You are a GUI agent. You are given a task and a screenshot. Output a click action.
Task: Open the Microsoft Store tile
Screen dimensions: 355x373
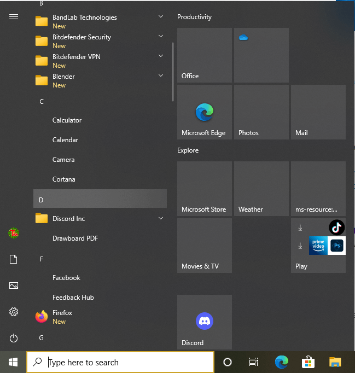coord(205,189)
